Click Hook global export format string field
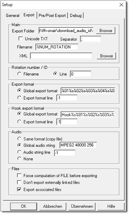 [x=87, y=114]
